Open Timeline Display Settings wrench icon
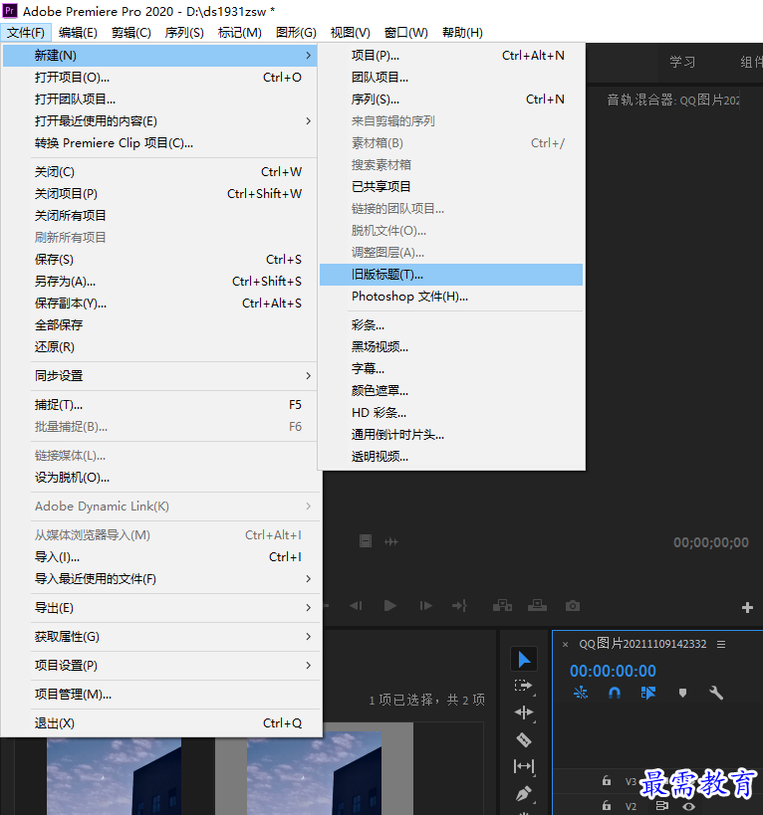Screen dimensions: 763x815 tap(716, 693)
